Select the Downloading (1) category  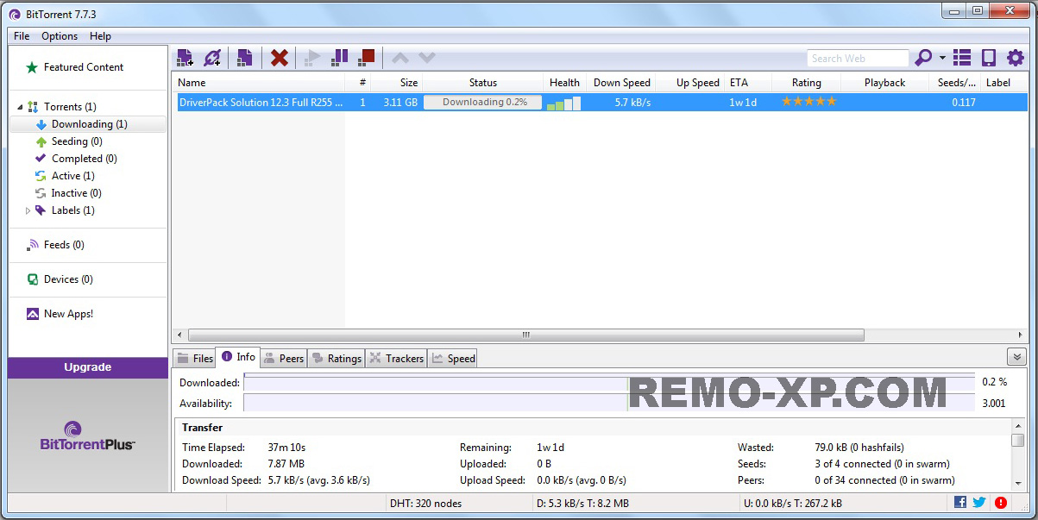point(88,124)
